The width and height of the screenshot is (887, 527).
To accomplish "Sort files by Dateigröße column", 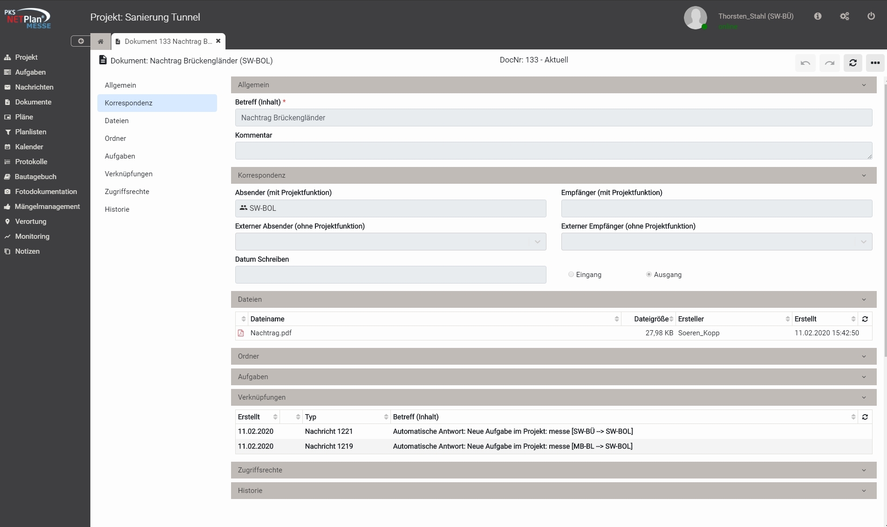I will [671, 319].
